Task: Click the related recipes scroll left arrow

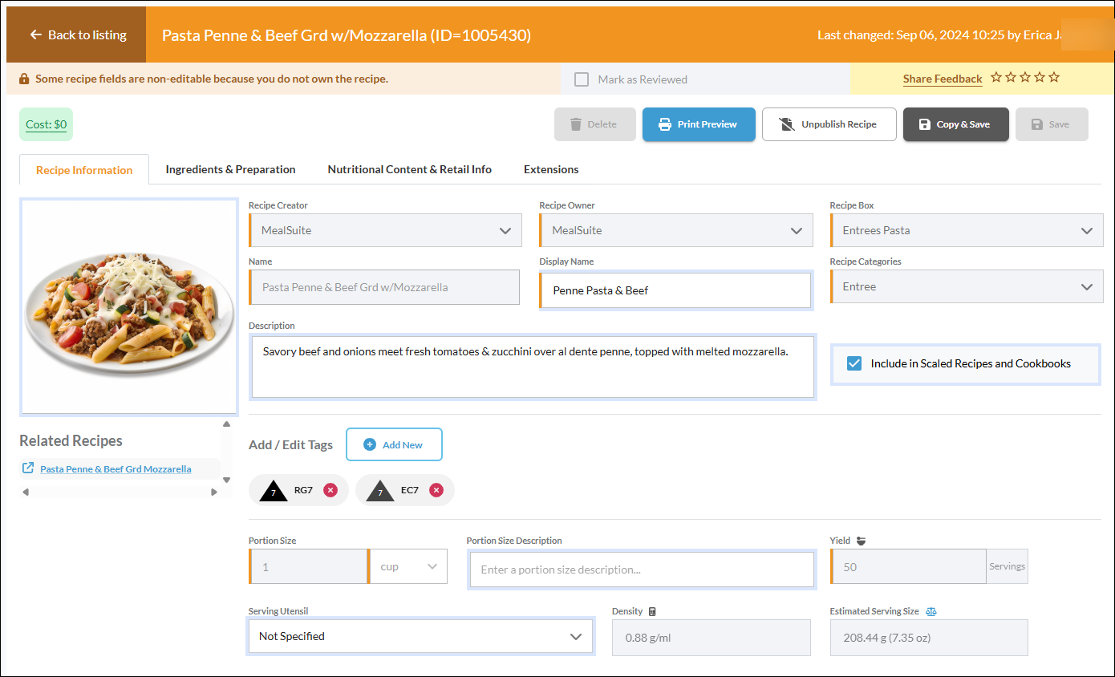Action: click(x=26, y=492)
